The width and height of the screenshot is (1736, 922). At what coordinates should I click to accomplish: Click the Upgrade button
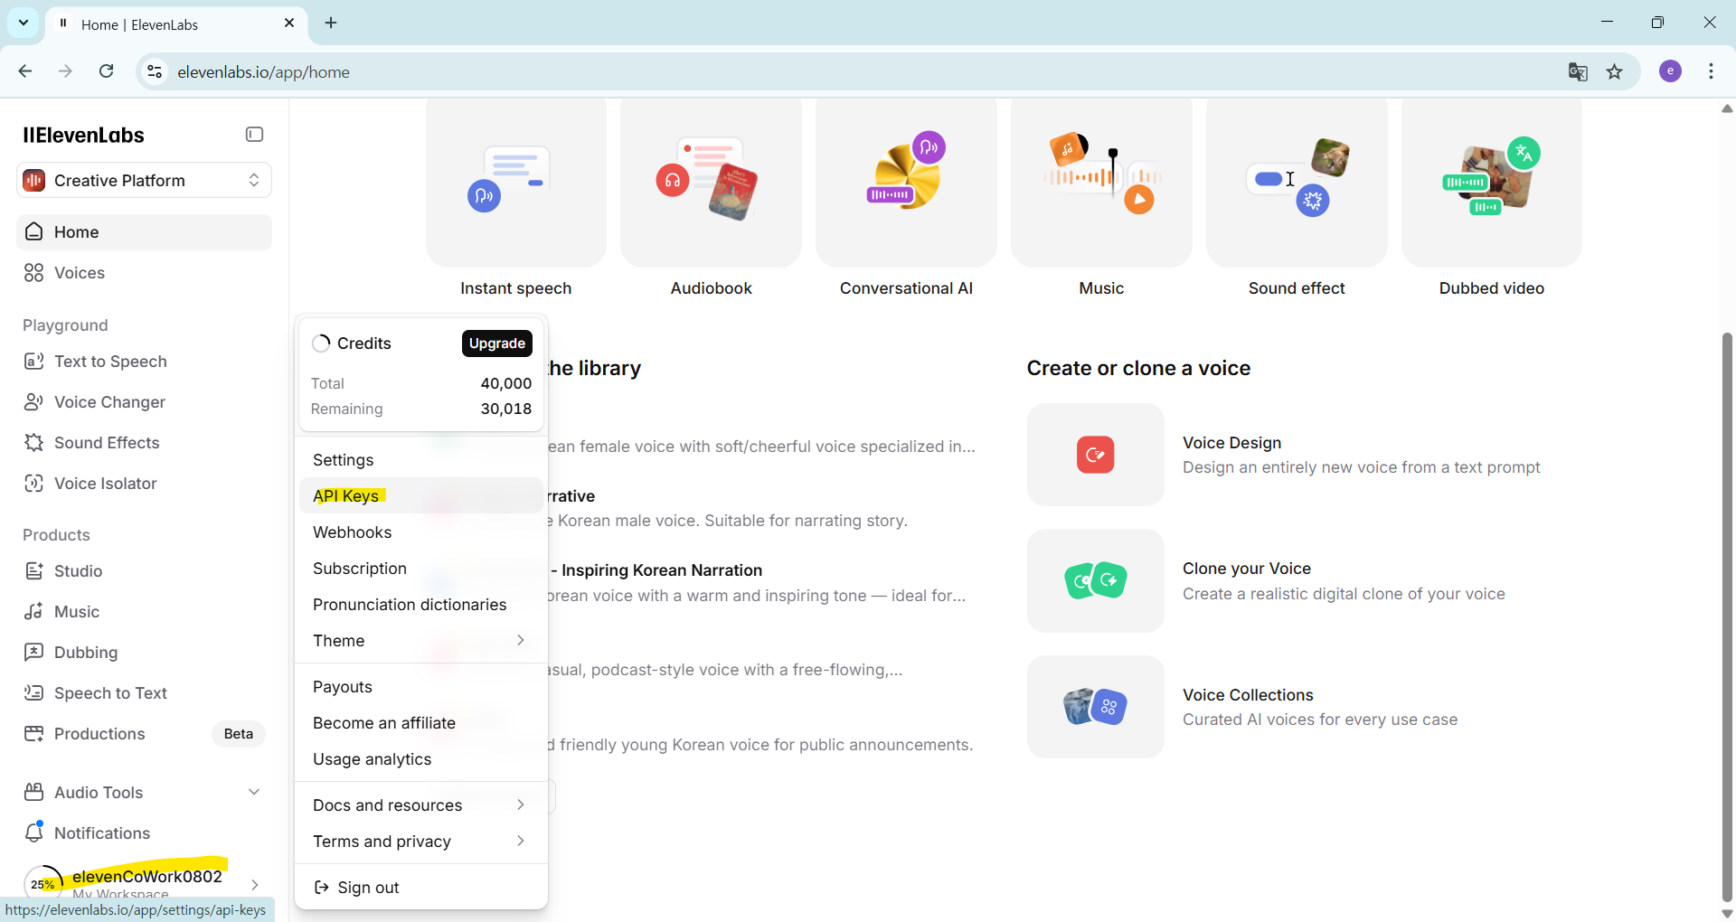497,343
